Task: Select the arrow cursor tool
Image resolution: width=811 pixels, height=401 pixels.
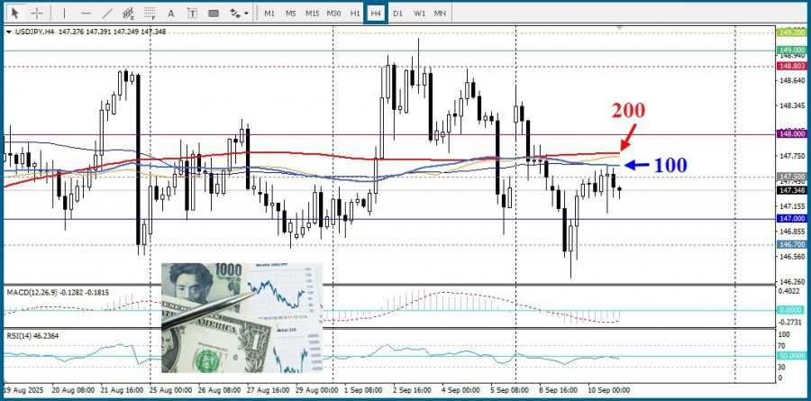Action: coord(14,14)
